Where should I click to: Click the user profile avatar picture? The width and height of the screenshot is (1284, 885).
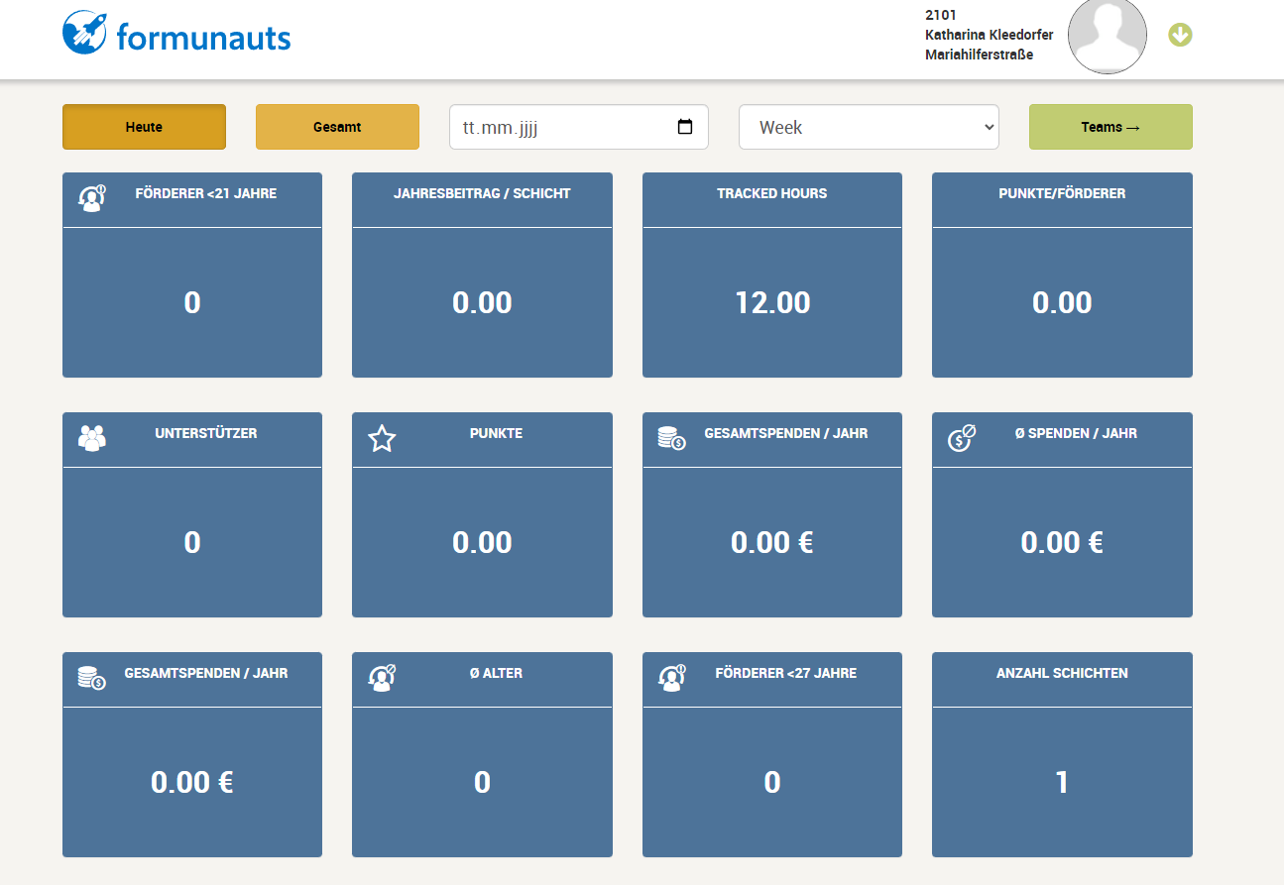1108,36
